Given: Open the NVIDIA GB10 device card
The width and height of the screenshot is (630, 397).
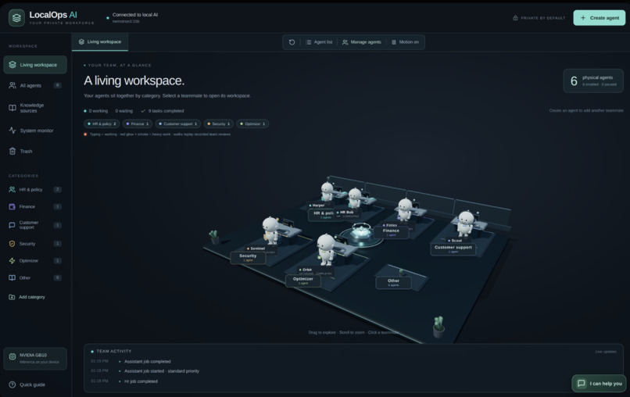Looking at the screenshot, I should point(35,359).
